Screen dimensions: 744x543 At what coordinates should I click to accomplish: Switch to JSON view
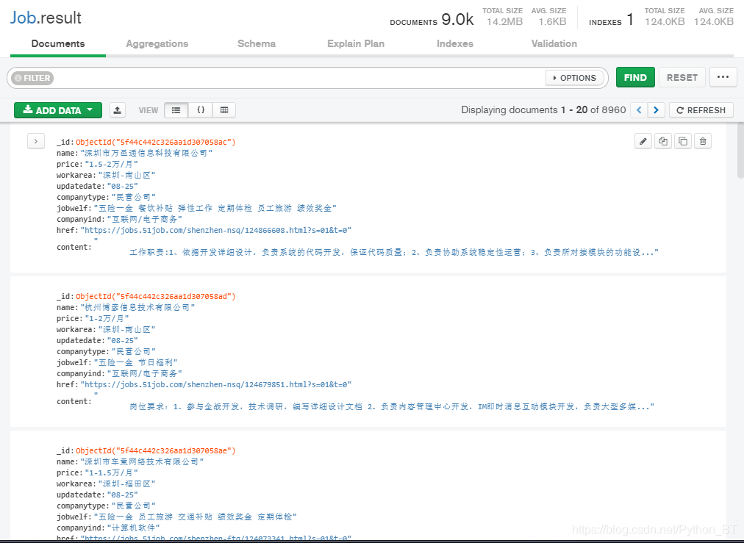[x=201, y=110]
